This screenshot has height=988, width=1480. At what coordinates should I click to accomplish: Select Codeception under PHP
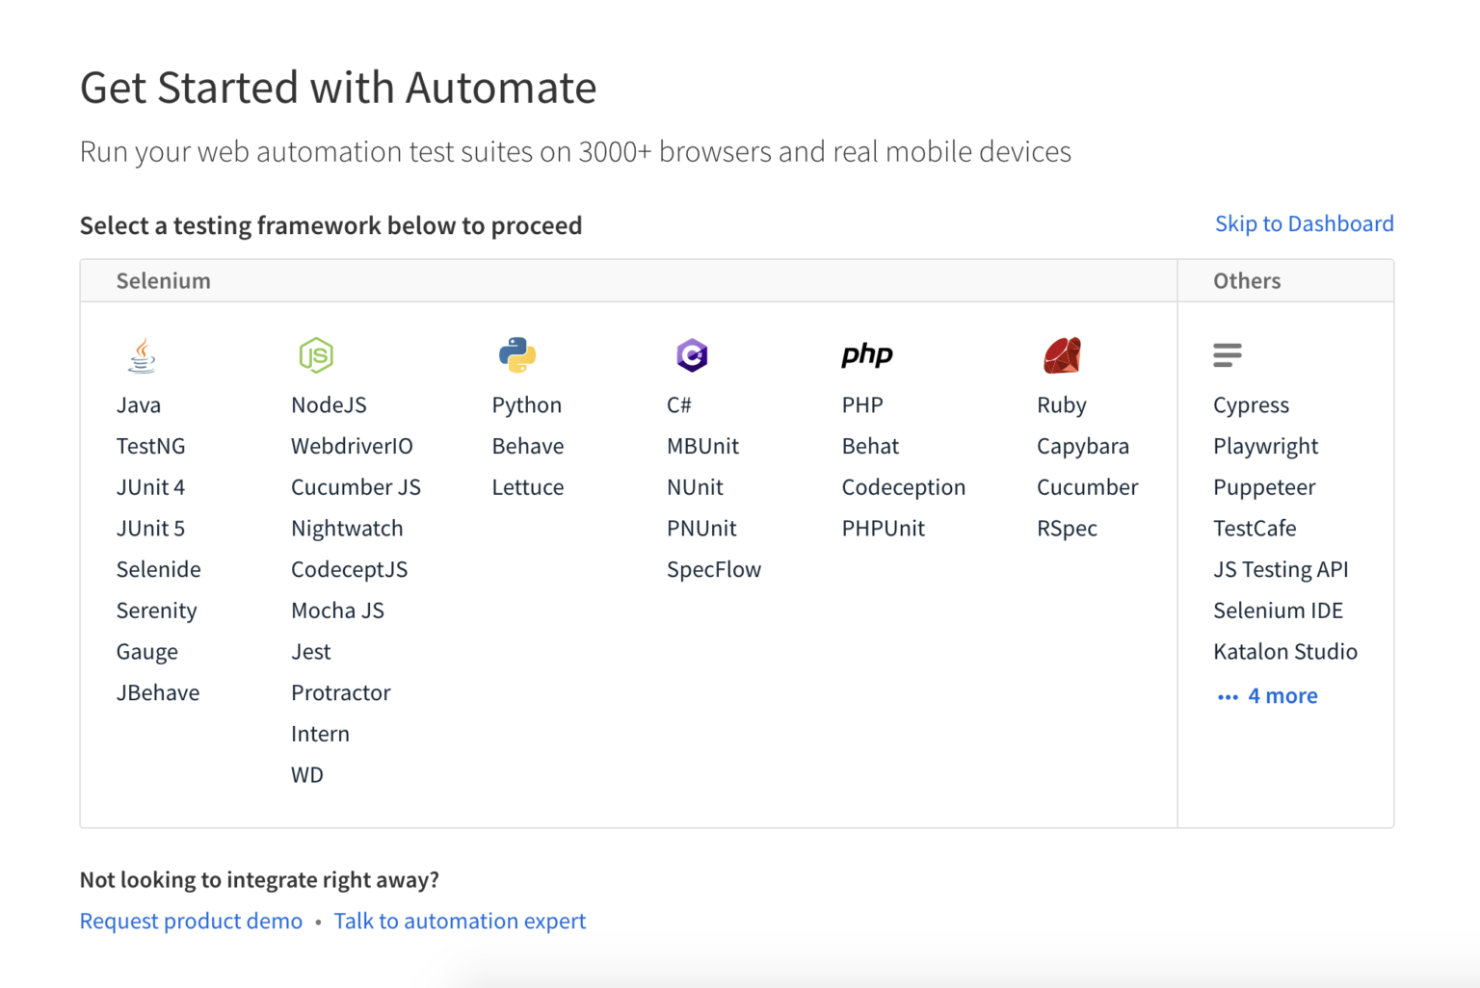coord(903,488)
